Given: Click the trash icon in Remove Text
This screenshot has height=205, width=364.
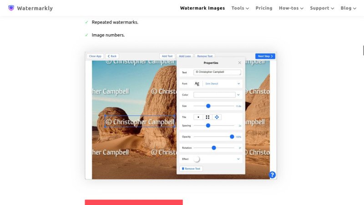Looking at the screenshot, I should tap(183, 169).
